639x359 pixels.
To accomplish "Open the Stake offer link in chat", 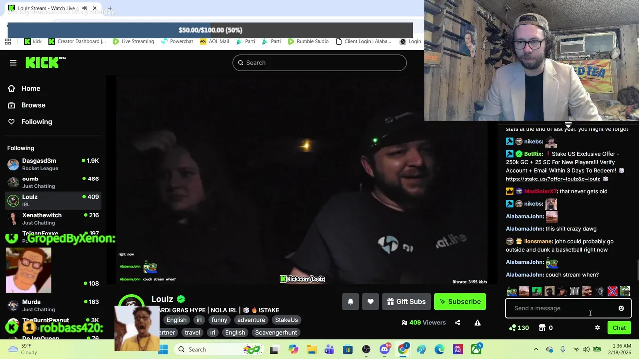I will point(553,179).
